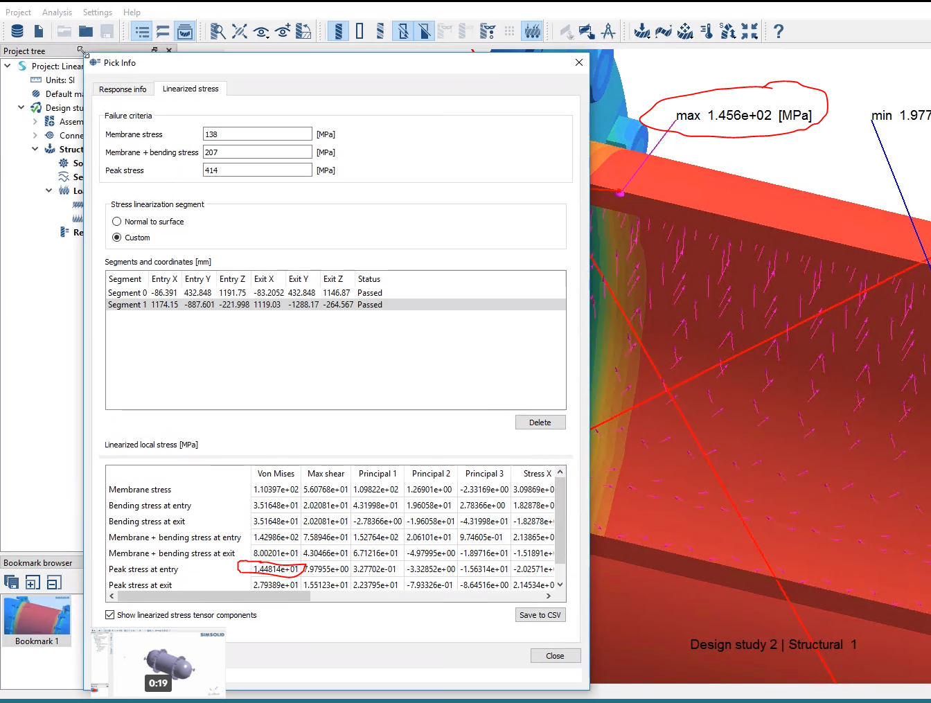This screenshot has width=931, height=703.
Task: Click the database icon in the toolbar
Action: (17, 31)
